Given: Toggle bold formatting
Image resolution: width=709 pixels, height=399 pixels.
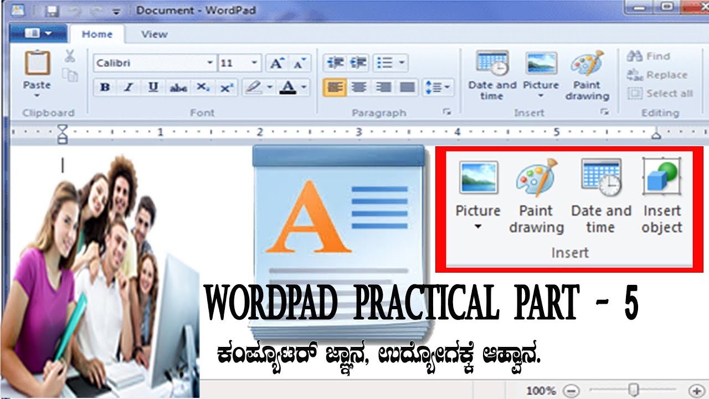Looking at the screenshot, I should (x=105, y=88).
